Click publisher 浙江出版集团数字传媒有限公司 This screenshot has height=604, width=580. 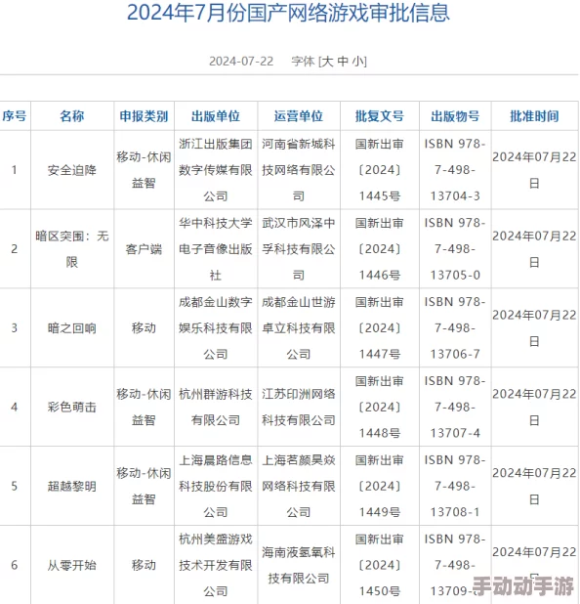[x=216, y=170]
